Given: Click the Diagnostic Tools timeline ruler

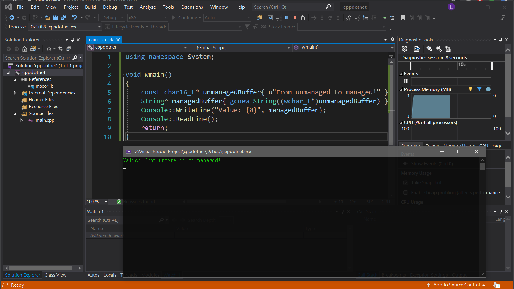Looking at the screenshot, I should (451, 65).
